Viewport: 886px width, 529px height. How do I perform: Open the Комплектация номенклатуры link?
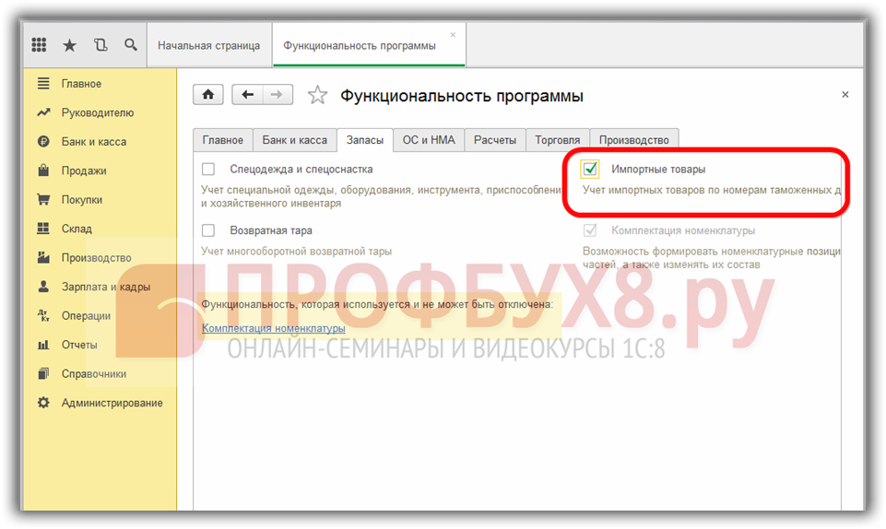pyautogui.click(x=274, y=328)
